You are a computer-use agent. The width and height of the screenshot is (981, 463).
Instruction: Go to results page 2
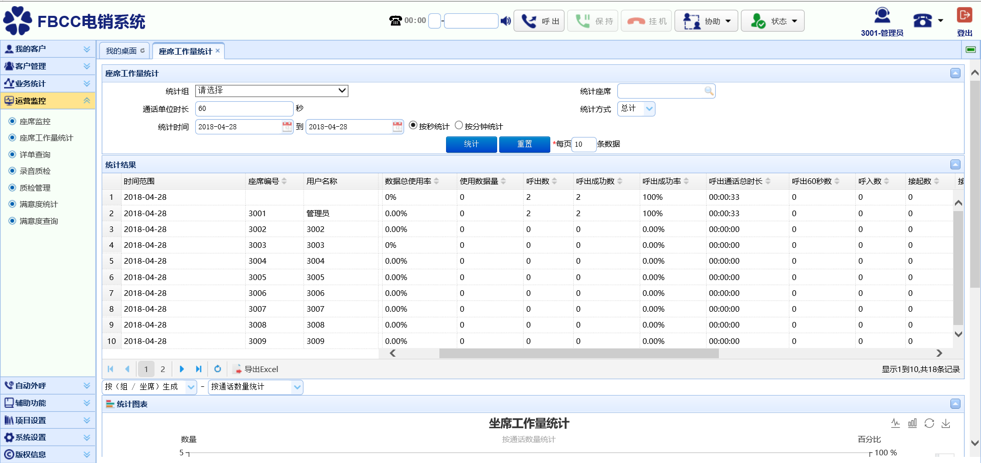[162, 369]
